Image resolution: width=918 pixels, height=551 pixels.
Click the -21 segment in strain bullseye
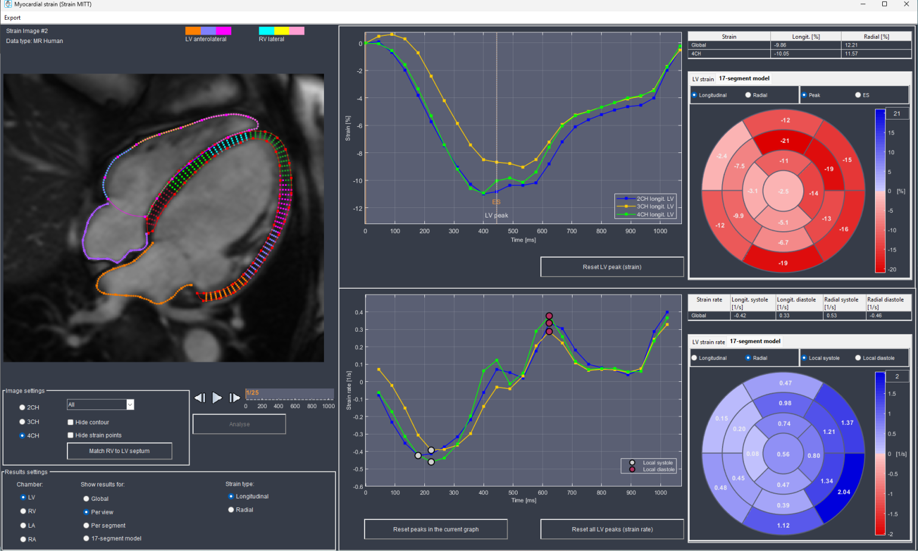pos(784,141)
